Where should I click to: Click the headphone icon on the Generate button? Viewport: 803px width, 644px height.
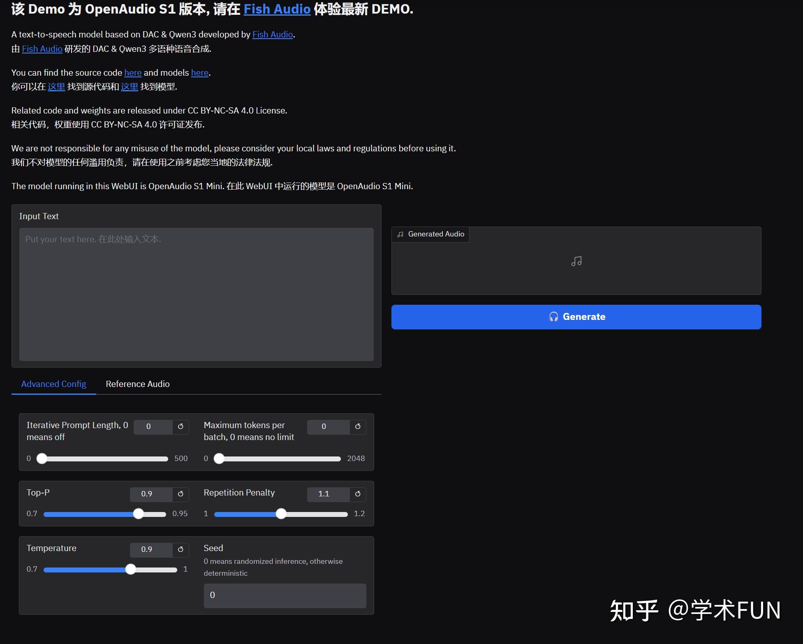click(x=553, y=317)
